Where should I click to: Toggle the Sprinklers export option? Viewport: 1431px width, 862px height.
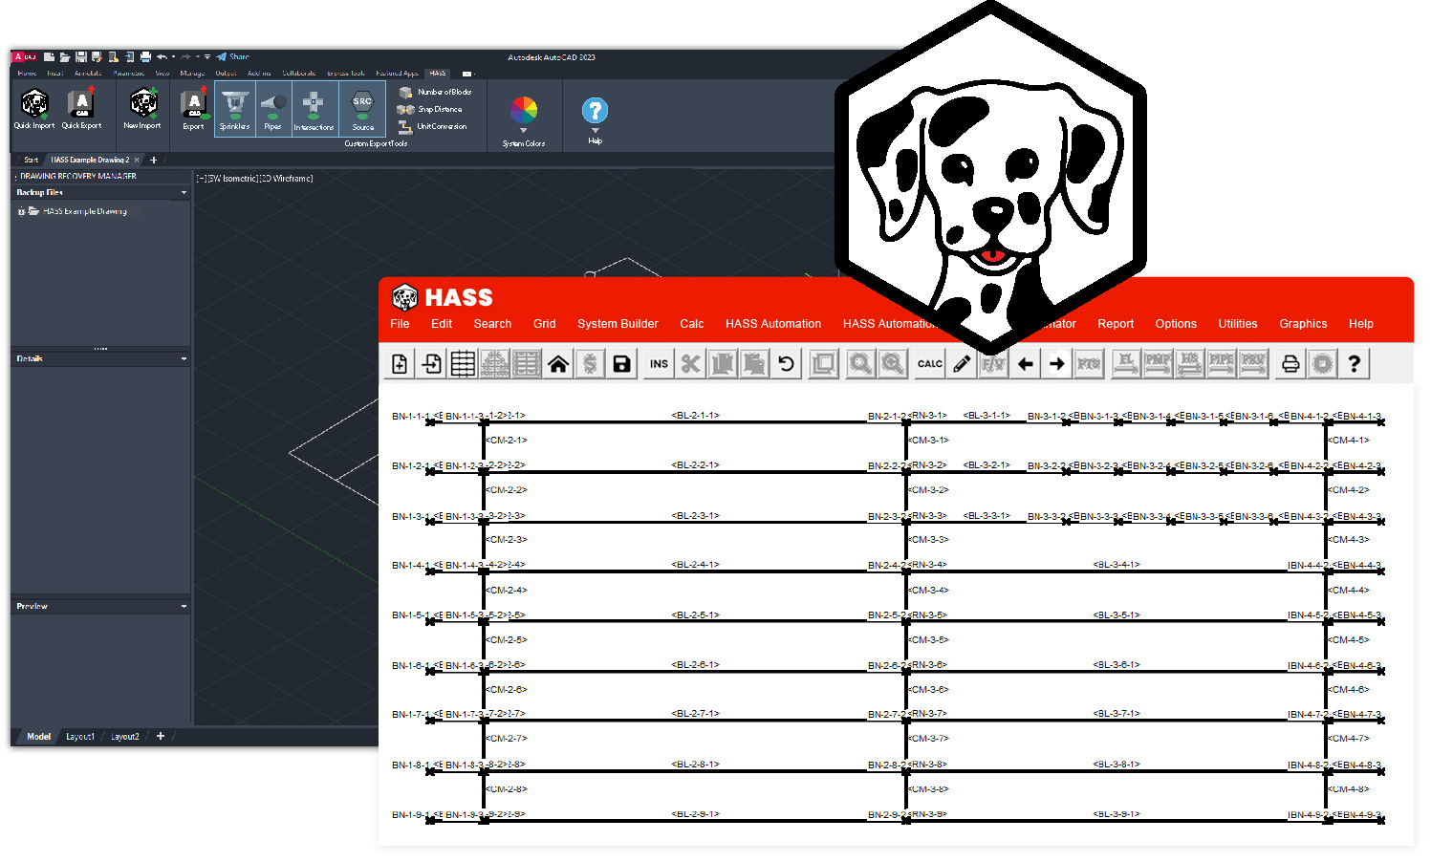(x=234, y=107)
